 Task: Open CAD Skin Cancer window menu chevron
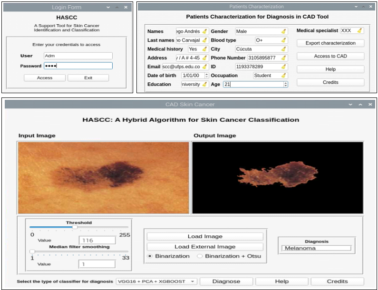pyautogui.click(x=350, y=105)
